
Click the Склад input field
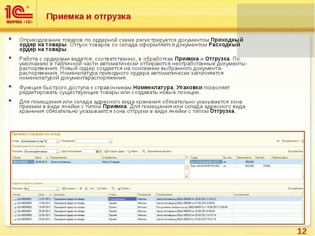[x=38, y=141]
